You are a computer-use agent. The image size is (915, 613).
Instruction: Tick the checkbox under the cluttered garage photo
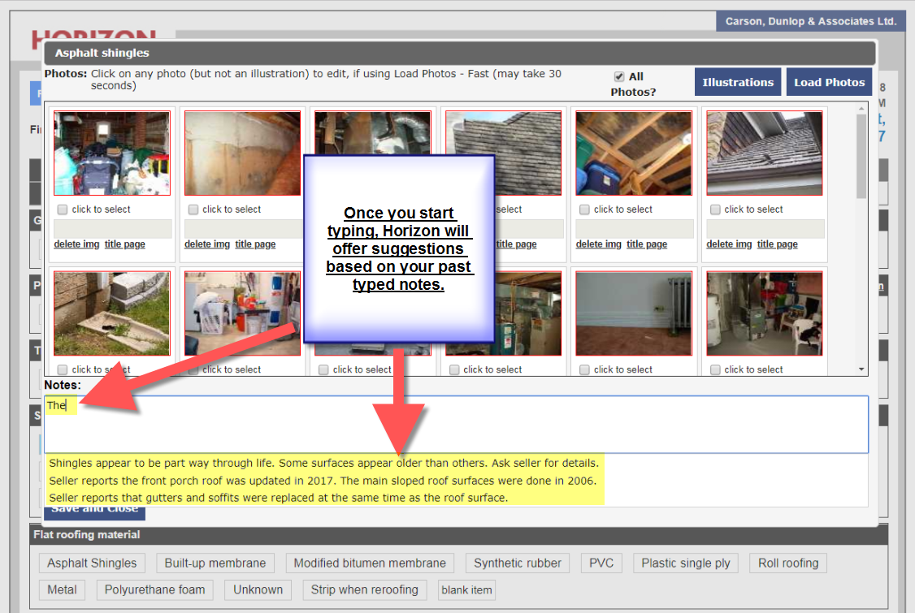click(x=63, y=209)
